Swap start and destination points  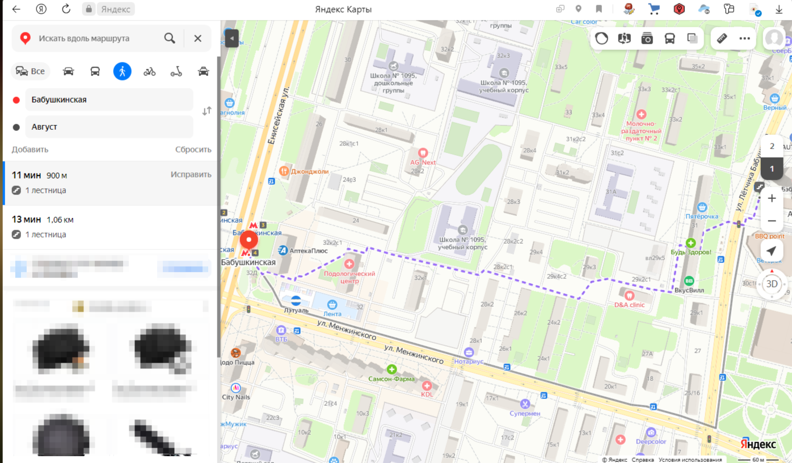[x=207, y=111]
